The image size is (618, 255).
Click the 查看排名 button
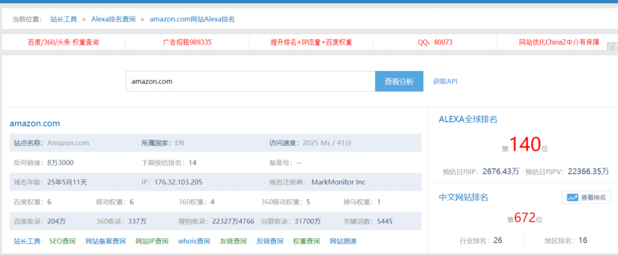tap(587, 198)
